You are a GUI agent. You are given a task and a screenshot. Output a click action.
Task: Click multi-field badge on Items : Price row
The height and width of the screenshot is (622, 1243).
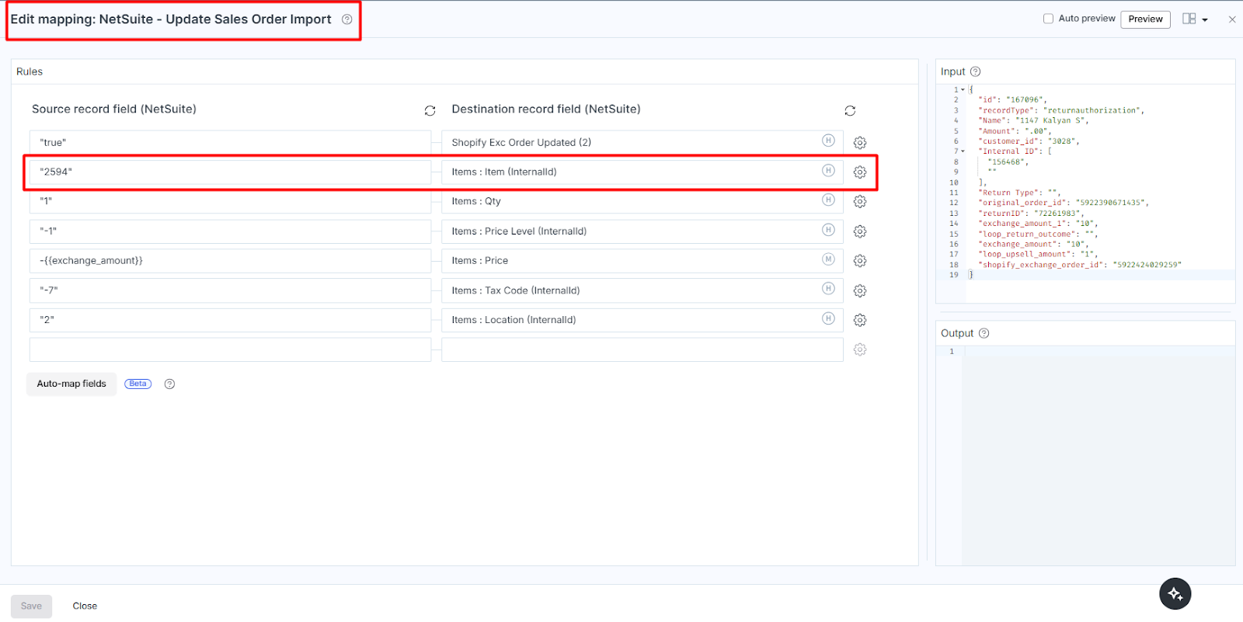point(828,259)
